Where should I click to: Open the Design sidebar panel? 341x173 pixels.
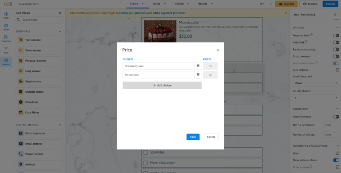tap(6, 27)
